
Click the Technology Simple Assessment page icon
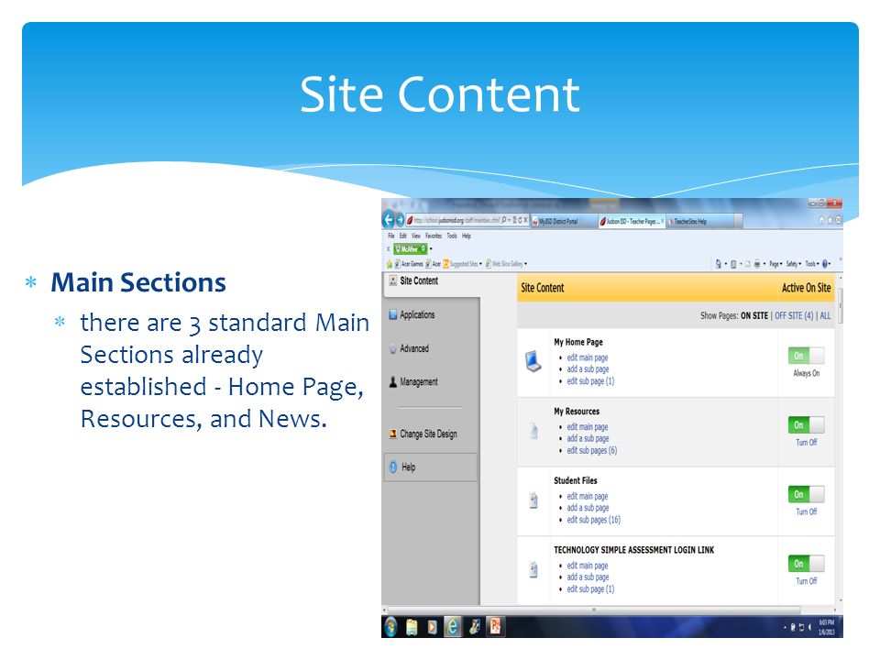(x=533, y=569)
